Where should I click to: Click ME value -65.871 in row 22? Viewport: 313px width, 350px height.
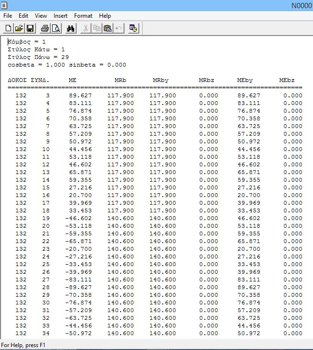pyautogui.click(x=78, y=241)
